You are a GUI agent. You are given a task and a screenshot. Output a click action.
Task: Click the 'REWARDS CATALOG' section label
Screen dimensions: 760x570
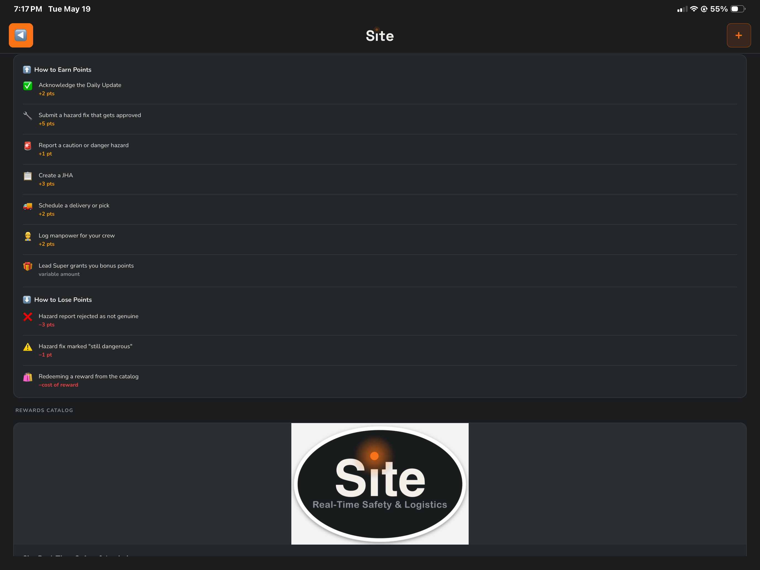point(44,410)
